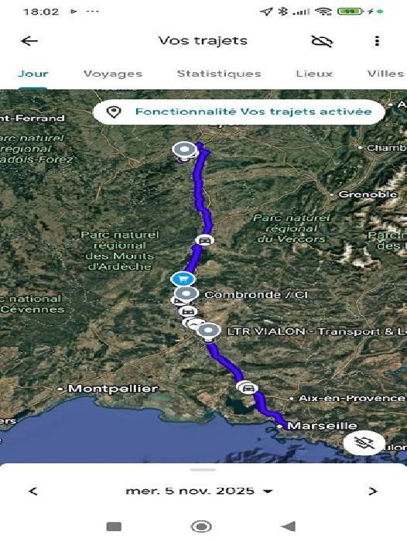Toggle the satellite layer round button
Screen dimensions: 407x542
point(364,443)
